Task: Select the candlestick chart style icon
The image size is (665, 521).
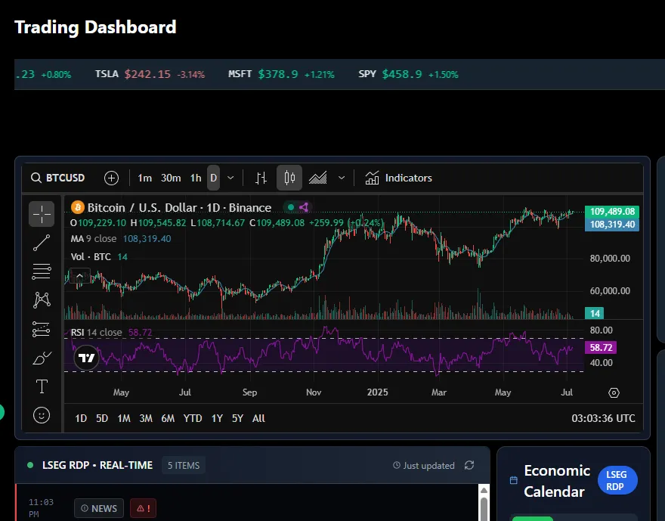Action: point(289,178)
